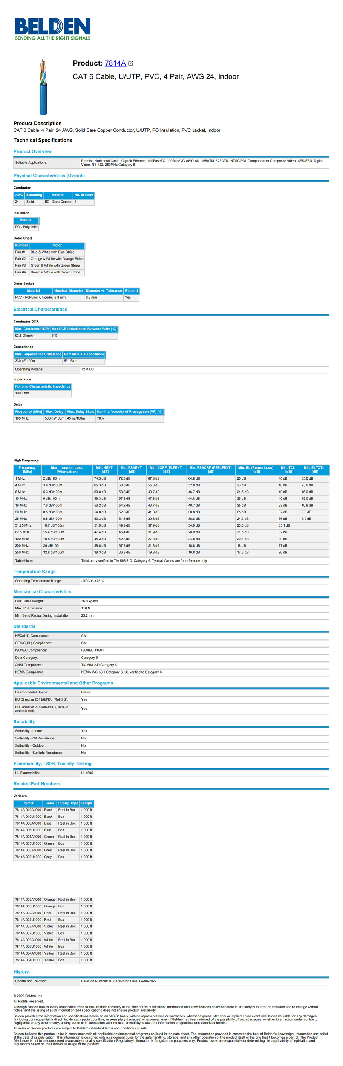This screenshot has width=343, height=1066.
Task: Click variant item "7814A 008U1000"
Action: click(x=28, y=857)
